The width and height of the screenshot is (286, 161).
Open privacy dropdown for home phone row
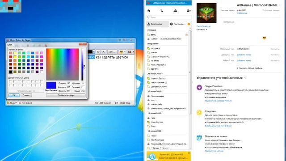(275, 55)
